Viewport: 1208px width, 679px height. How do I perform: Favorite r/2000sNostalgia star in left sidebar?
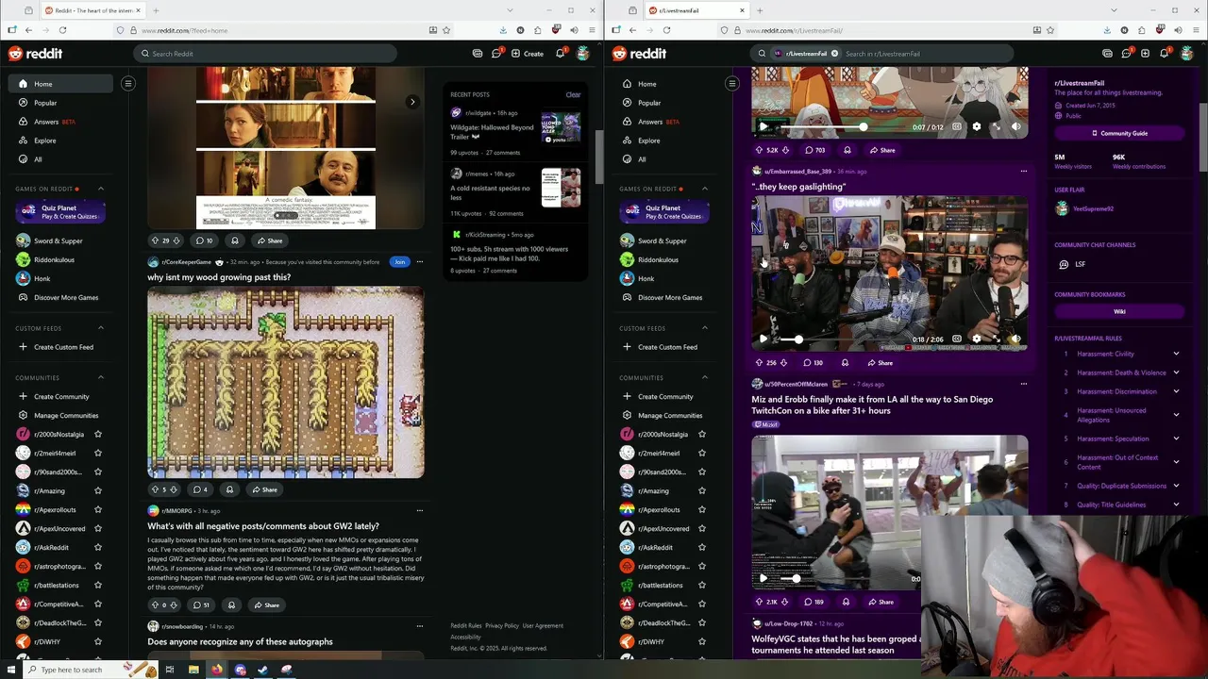[x=98, y=434]
